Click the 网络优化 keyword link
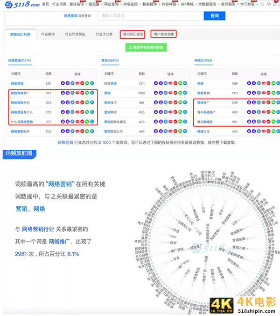This screenshot has width=280, height=316. pos(203,132)
